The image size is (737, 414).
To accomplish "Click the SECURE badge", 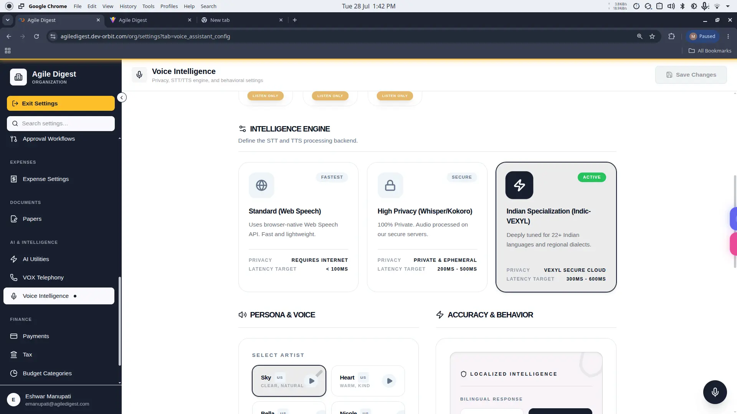I will (462, 177).
